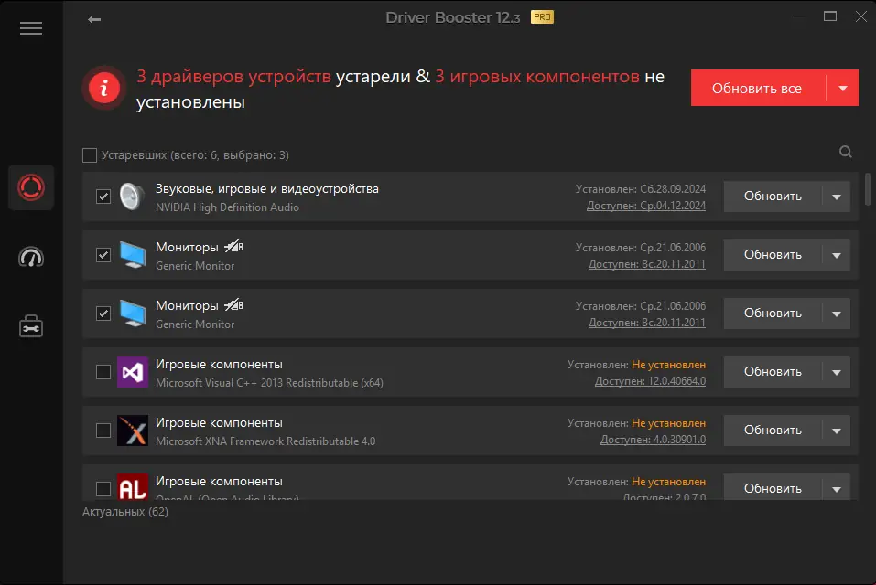Viewport: 876px width, 585px height.
Task: Uncheck the first Generic Monitor checkbox
Action: (103, 255)
